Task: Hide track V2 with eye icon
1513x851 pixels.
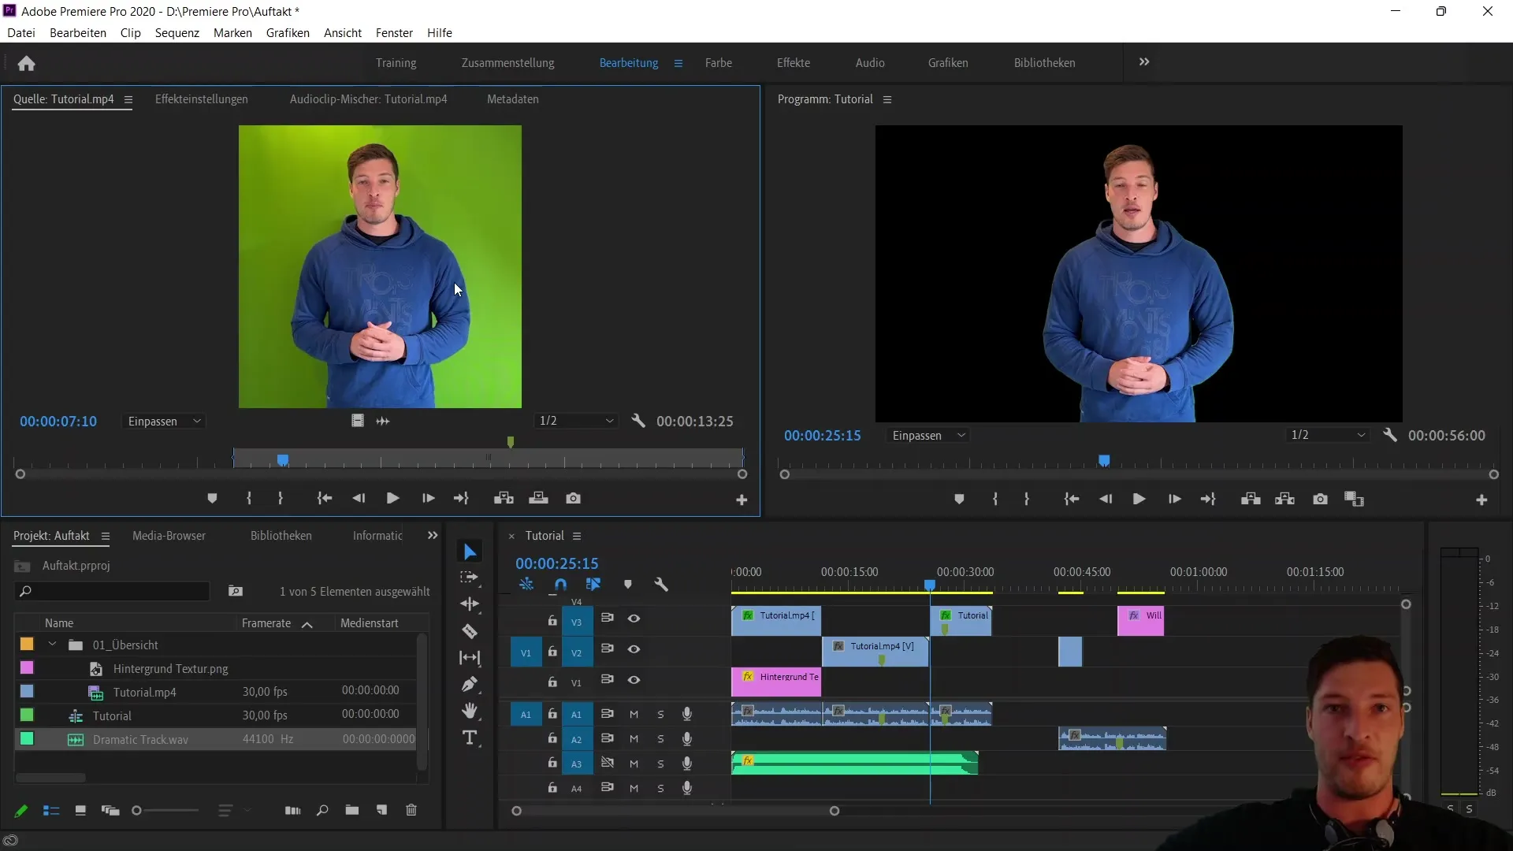Action: tap(634, 649)
